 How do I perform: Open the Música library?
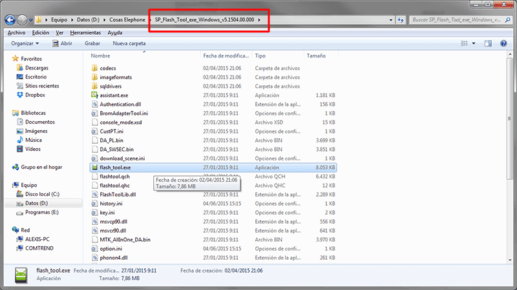34,140
